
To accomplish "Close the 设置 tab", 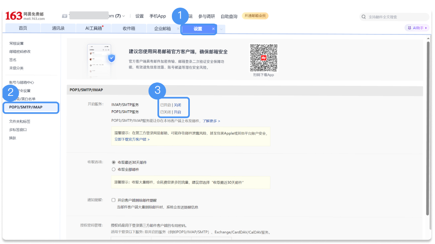I will (x=213, y=29).
